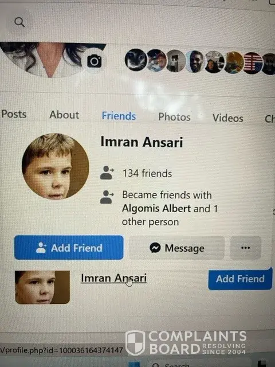Image resolution: width=275 pixels, height=367 pixels.
Task: Switch to the Posts tab
Action: pyautogui.click(x=14, y=114)
